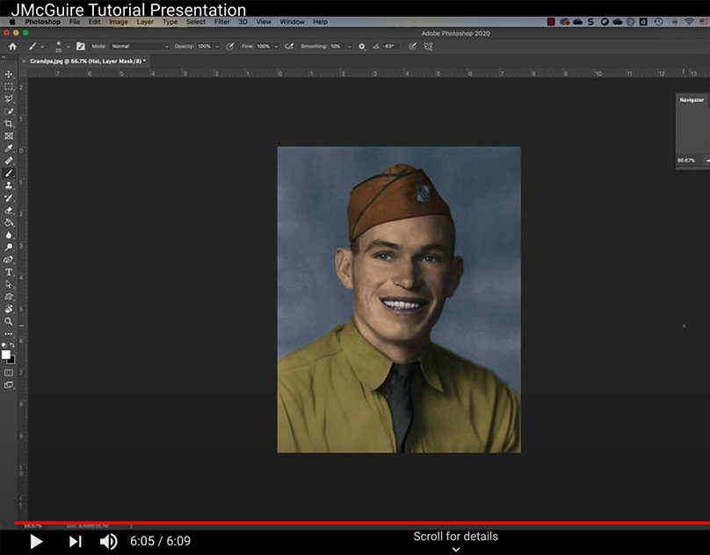The width and height of the screenshot is (710, 555).
Task: Open the Layer menu
Action: tap(145, 22)
